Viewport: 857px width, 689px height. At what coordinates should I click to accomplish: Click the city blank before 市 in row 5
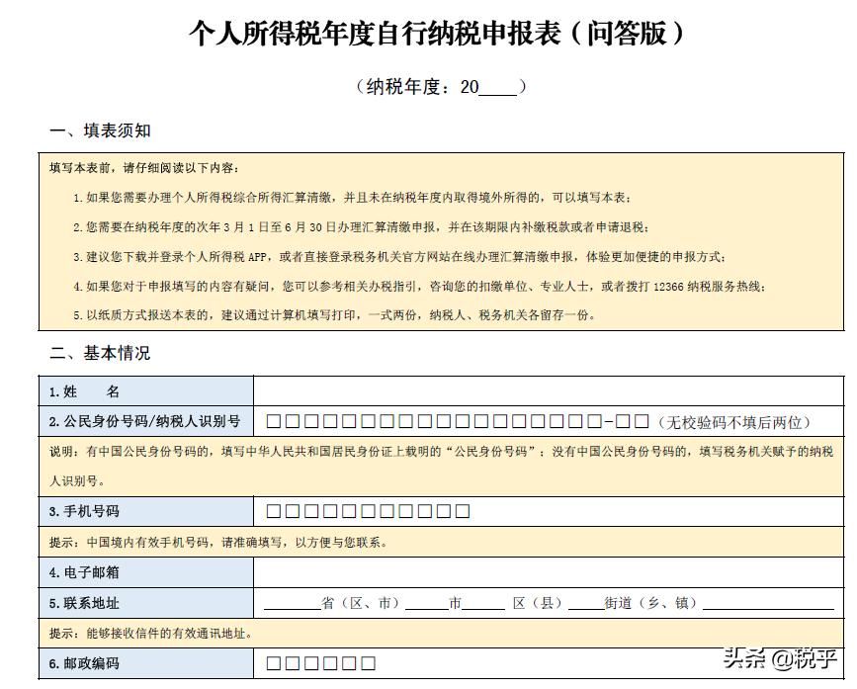[x=427, y=601]
